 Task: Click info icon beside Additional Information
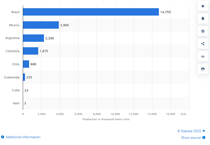coord(2,137)
